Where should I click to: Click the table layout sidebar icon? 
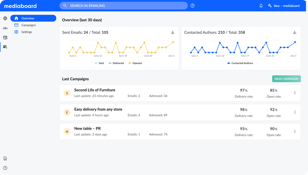(5, 37)
